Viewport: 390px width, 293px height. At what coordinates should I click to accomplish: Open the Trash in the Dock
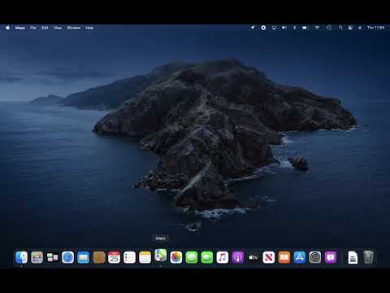(368, 257)
